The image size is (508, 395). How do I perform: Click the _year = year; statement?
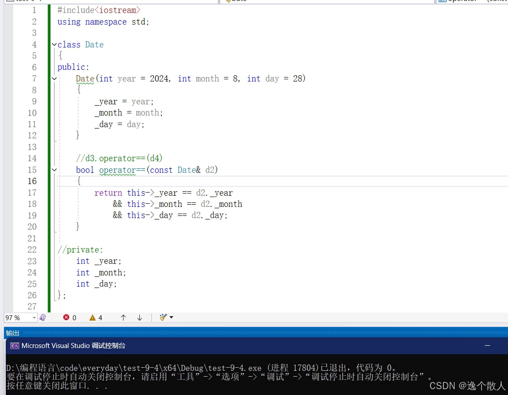pyautogui.click(x=124, y=102)
